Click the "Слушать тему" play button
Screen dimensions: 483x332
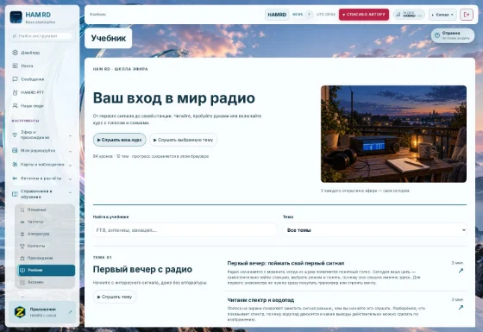click(x=115, y=297)
